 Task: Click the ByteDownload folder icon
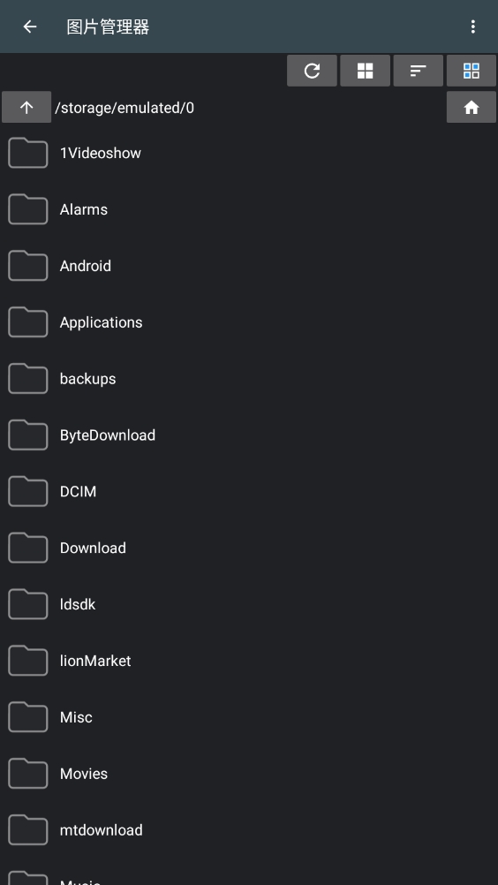pos(27,435)
